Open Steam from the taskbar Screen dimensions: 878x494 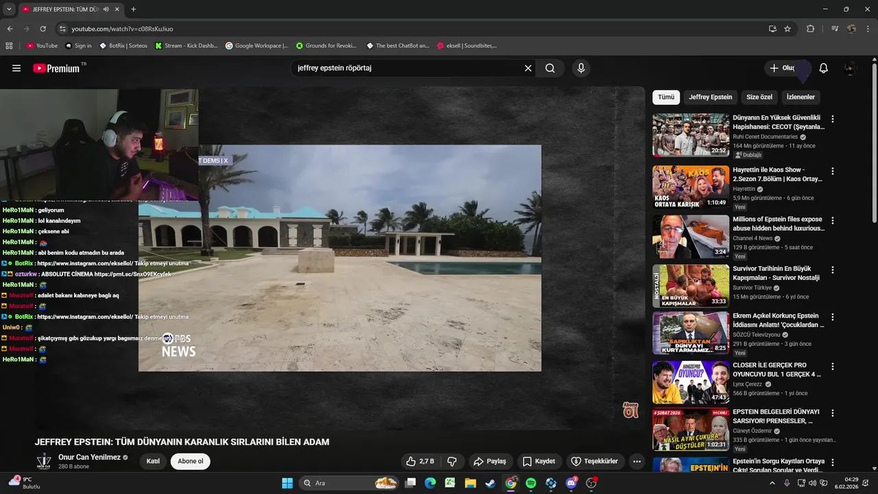pos(490,483)
